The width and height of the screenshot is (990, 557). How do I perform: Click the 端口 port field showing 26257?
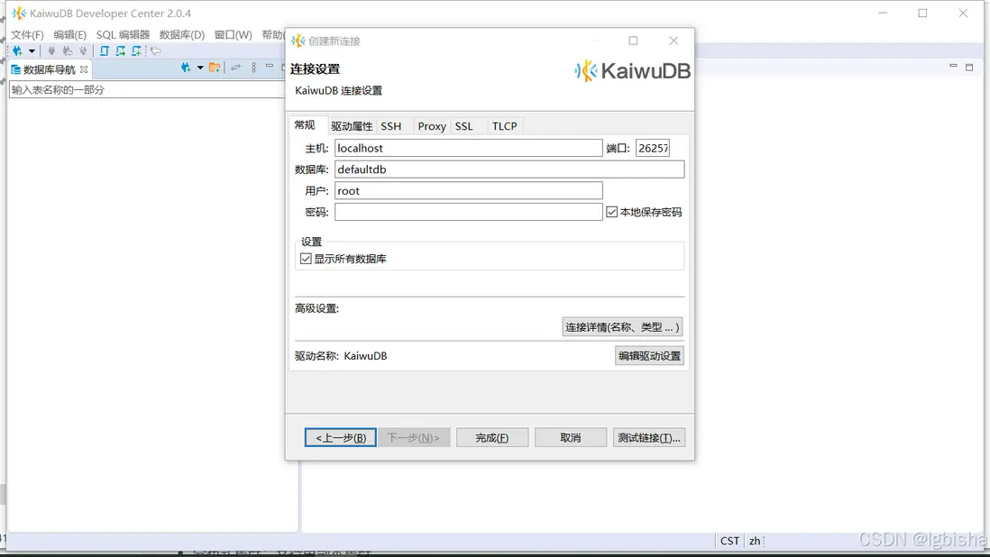(x=653, y=148)
